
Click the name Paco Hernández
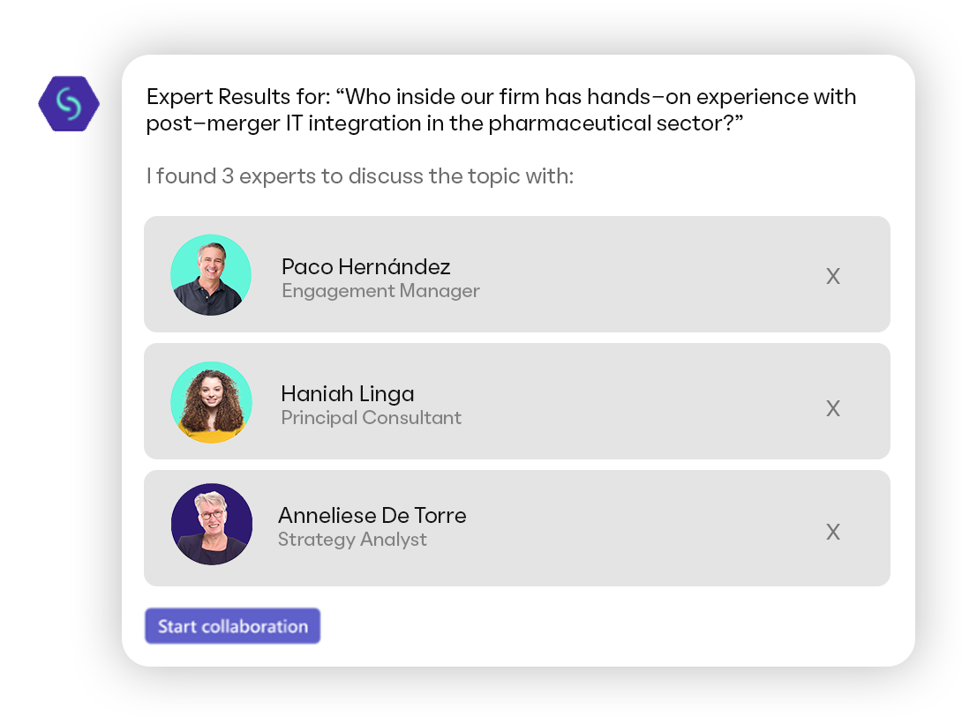(365, 266)
